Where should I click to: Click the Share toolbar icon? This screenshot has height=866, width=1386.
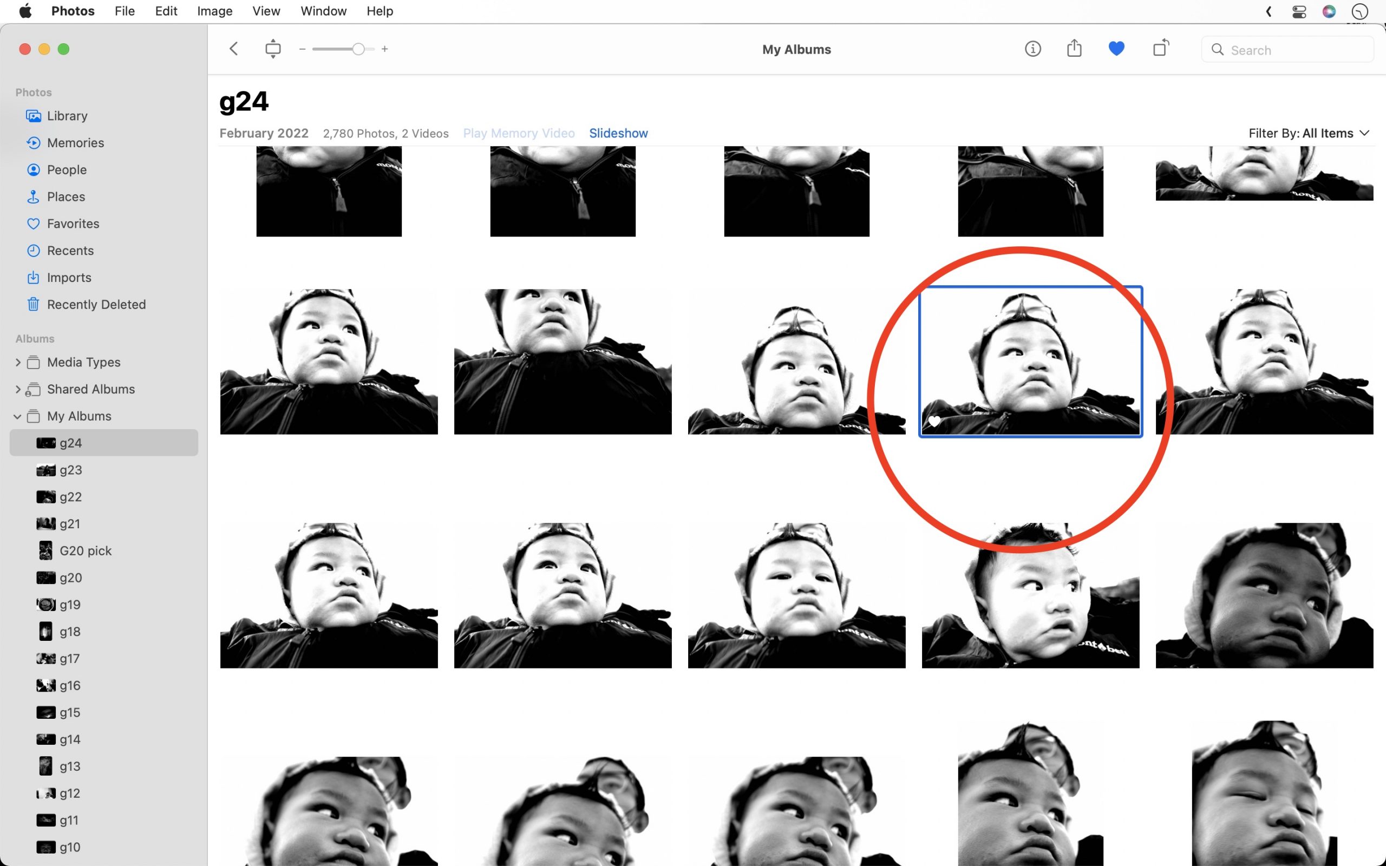(x=1075, y=48)
